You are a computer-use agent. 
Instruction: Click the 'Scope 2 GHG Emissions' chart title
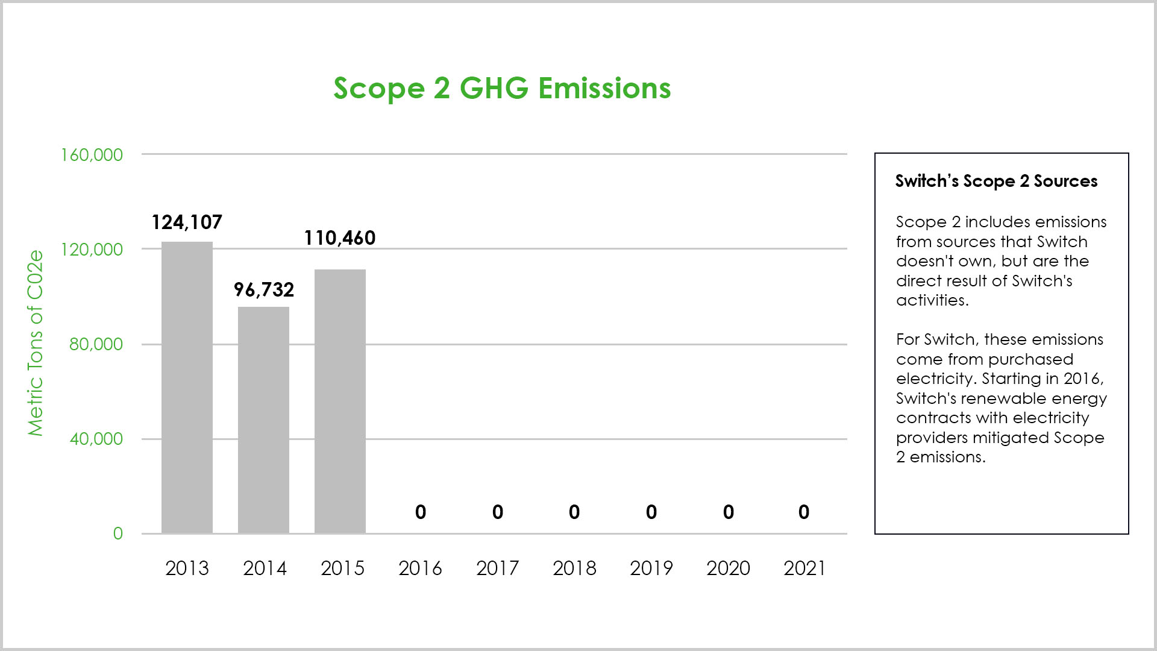point(502,89)
